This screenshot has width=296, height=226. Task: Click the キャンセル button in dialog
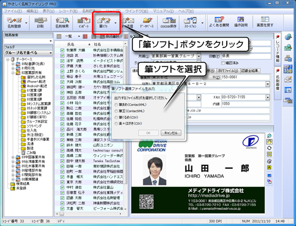pyautogui.click(x=171, y=133)
